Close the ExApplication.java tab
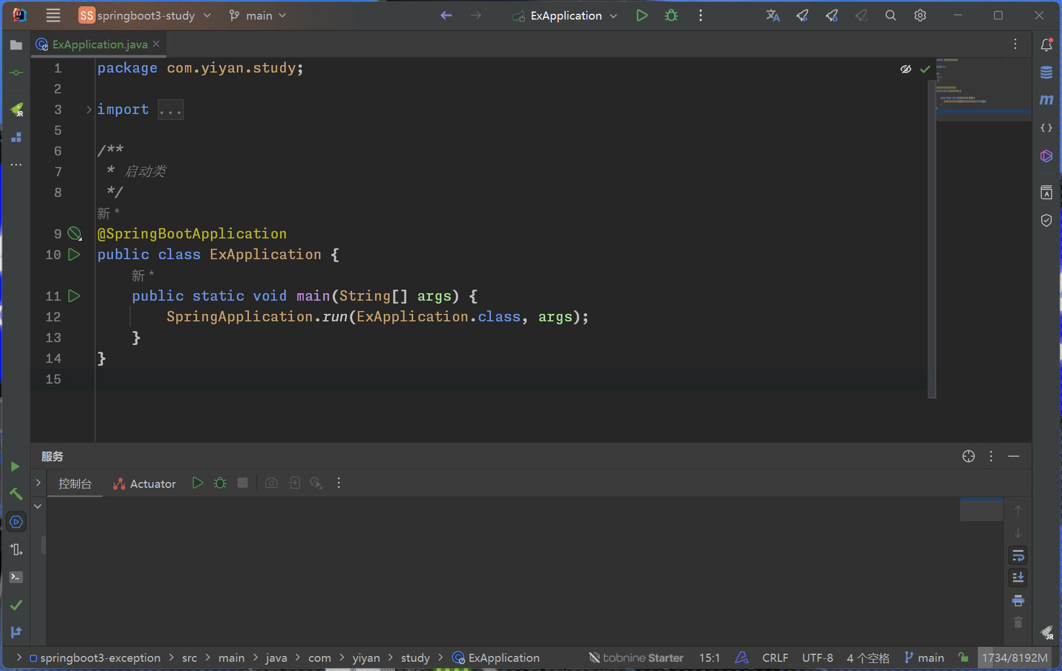 tap(156, 44)
